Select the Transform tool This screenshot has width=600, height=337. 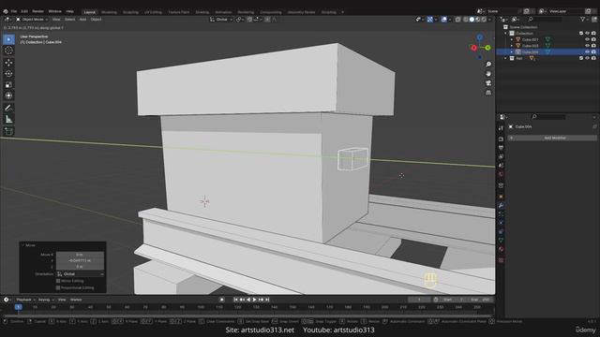point(8,95)
